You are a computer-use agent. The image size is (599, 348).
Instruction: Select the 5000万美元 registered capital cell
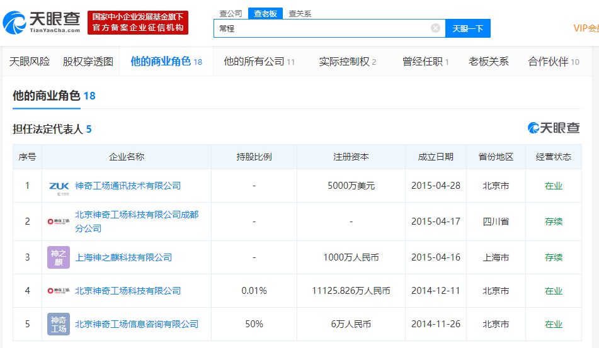pos(351,186)
